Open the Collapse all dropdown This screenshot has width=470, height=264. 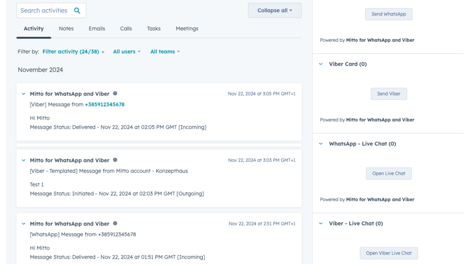point(275,10)
